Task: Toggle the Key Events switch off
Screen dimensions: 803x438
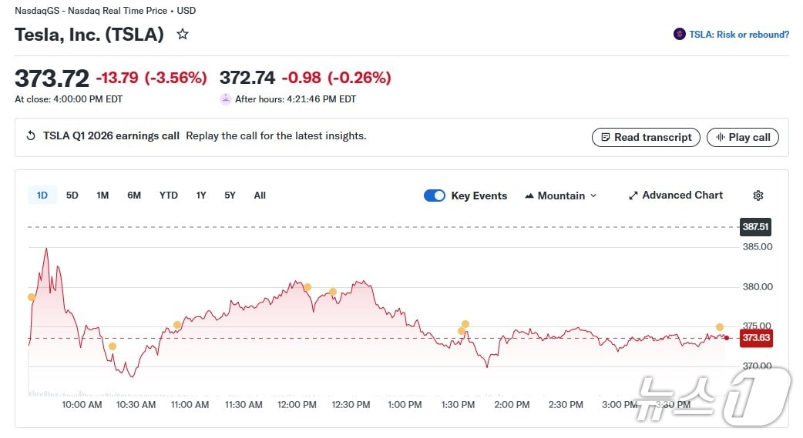Action: click(435, 196)
